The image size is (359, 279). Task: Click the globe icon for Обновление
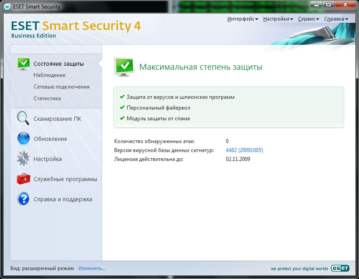[x=23, y=139]
